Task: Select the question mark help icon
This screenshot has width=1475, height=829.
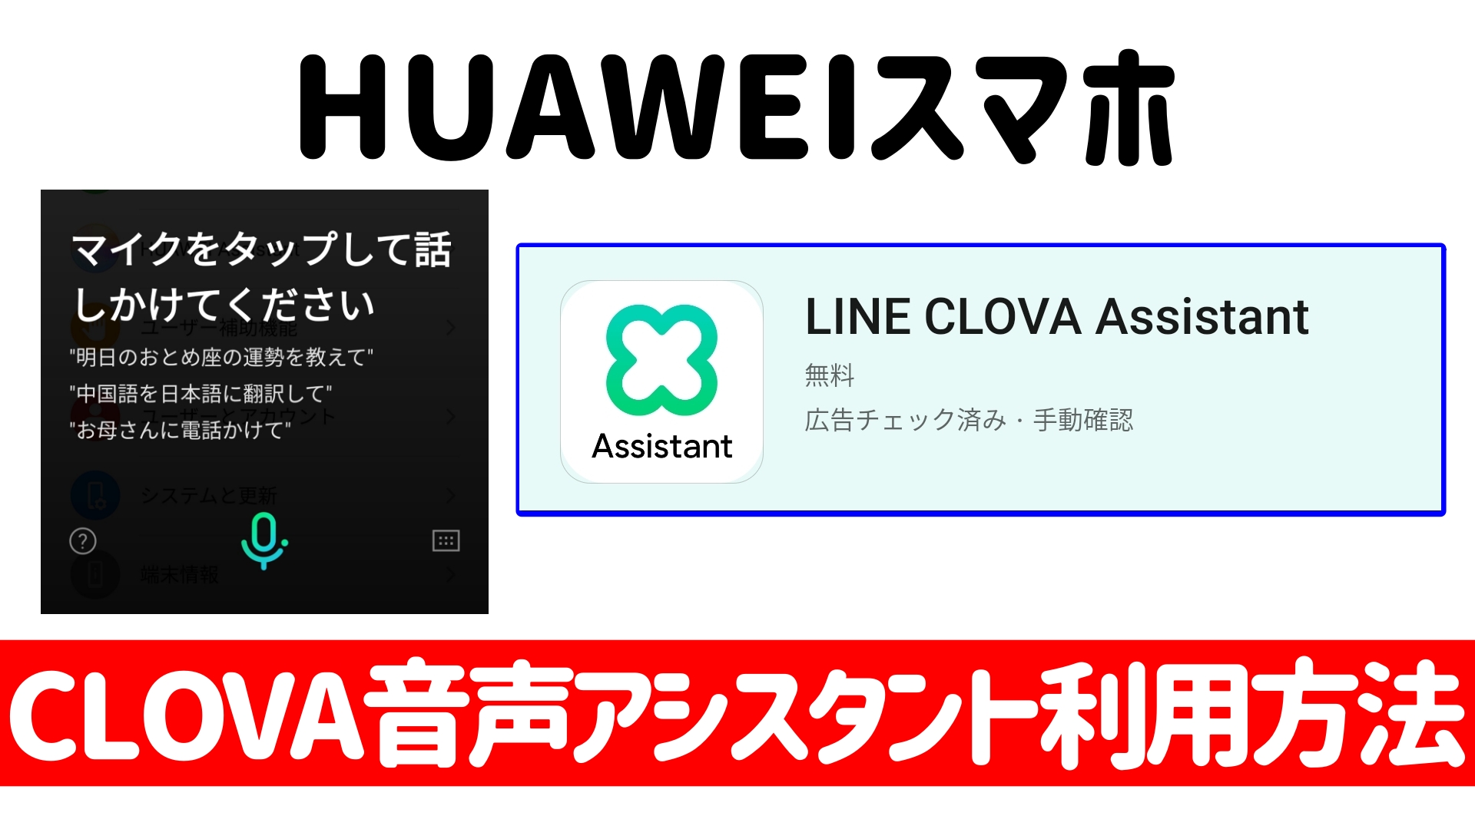Action: pyautogui.click(x=82, y=540)
